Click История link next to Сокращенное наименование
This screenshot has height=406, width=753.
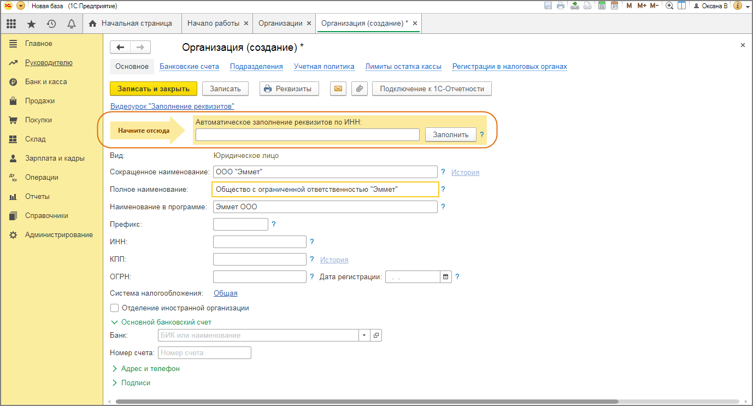coord(465,172)
